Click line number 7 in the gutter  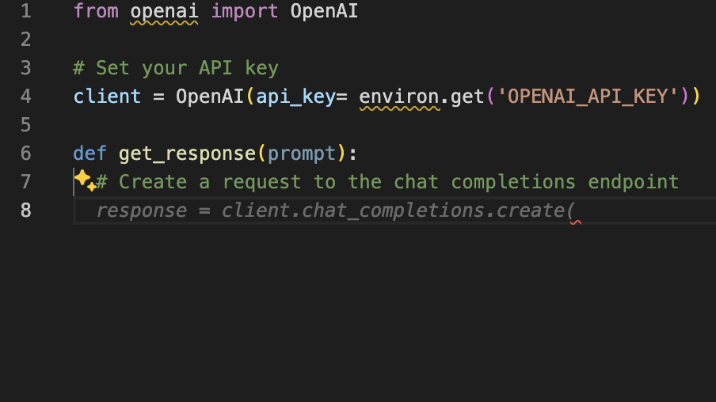pos(25,182)
